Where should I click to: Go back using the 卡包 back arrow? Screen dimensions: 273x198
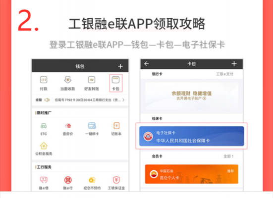[x=147, y=64]
